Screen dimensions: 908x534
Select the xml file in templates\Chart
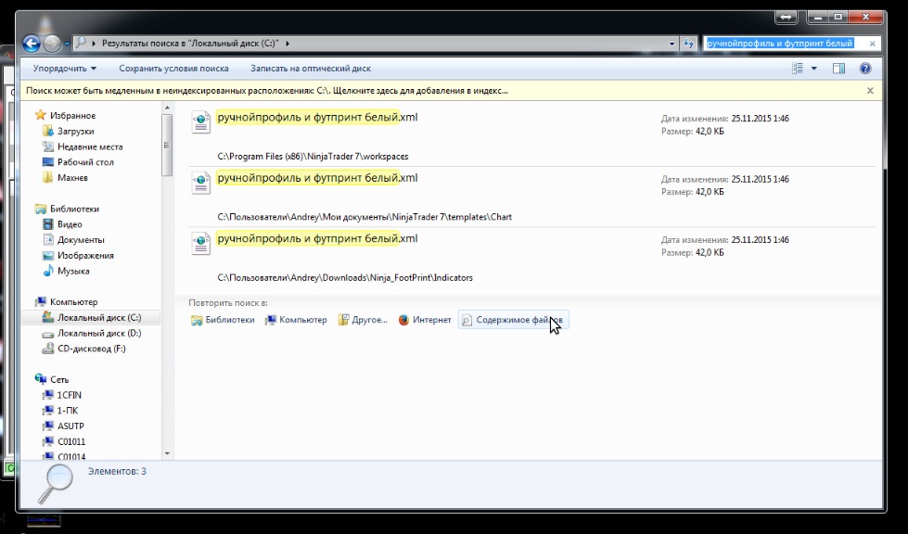531,197
